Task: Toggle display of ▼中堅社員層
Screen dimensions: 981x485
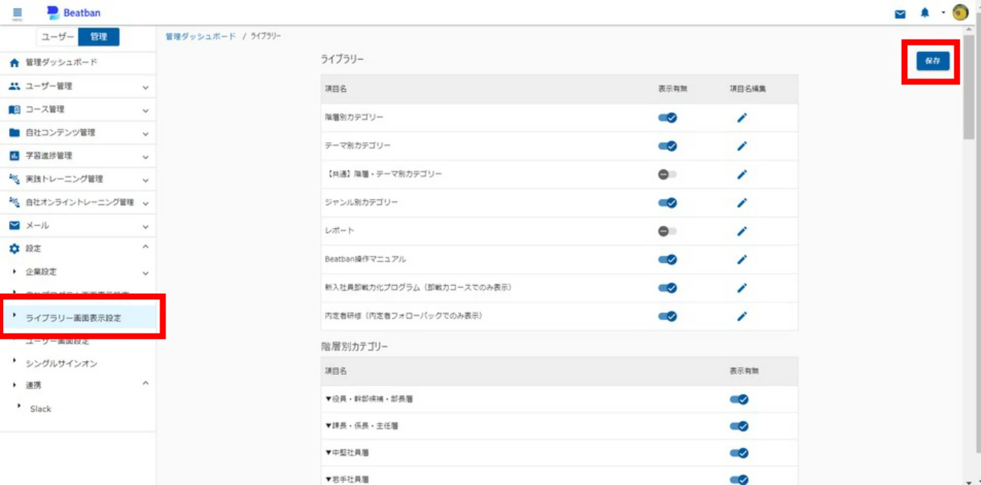Action: point(739,453)
